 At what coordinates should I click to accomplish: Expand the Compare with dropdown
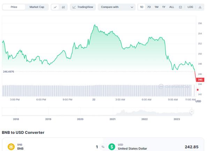click(x=117, y=7)
